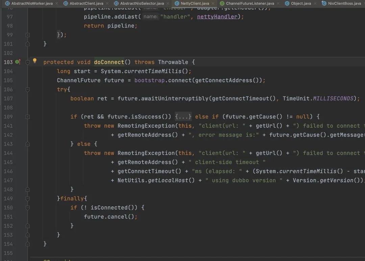Click the class icon on AbstractNioWorker.java tab
The width and height of the screenshot is (365, 261).
click(x=7, y=3)
